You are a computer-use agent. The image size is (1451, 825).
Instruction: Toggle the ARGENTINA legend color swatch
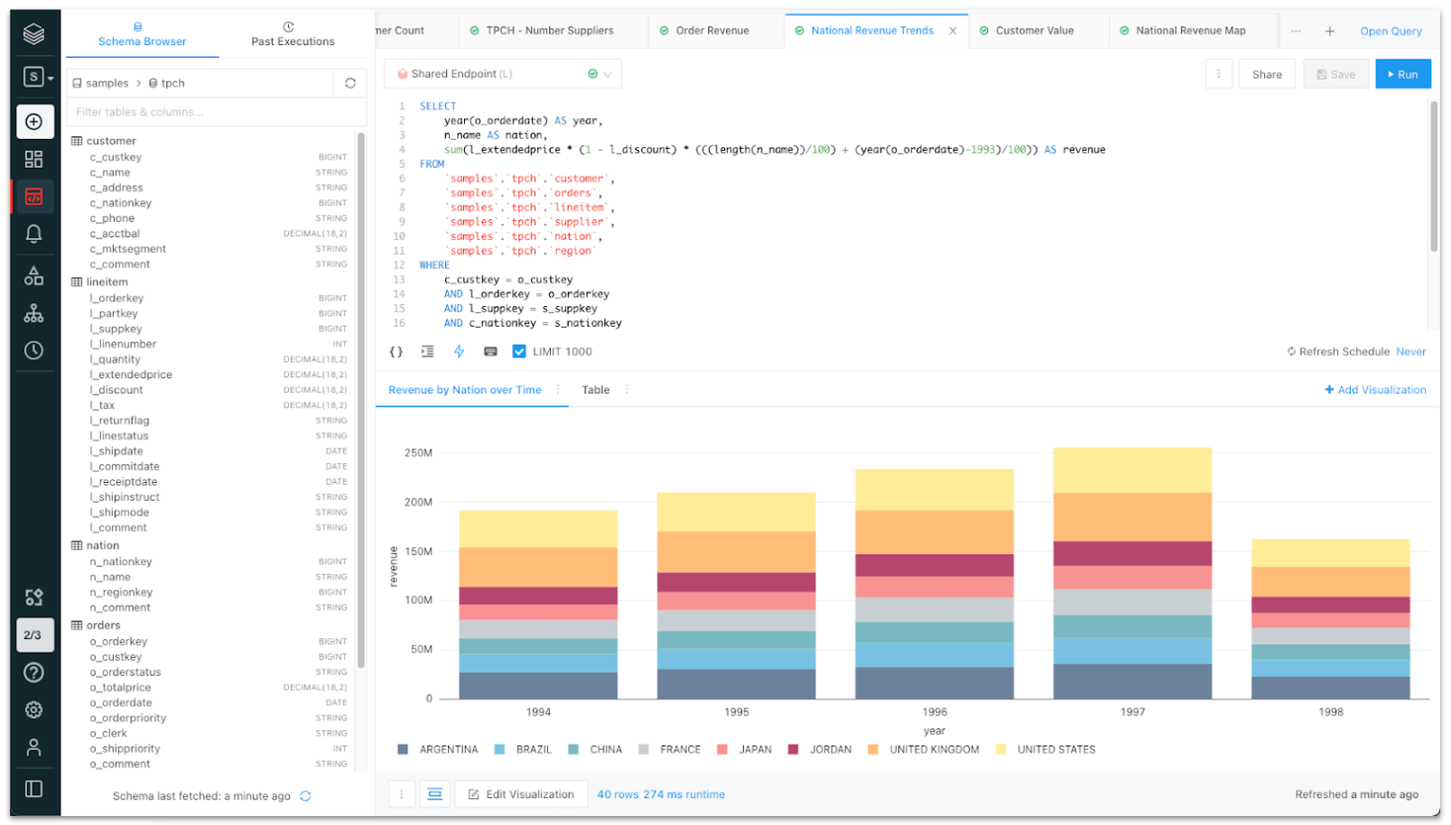tap(403, 749)
